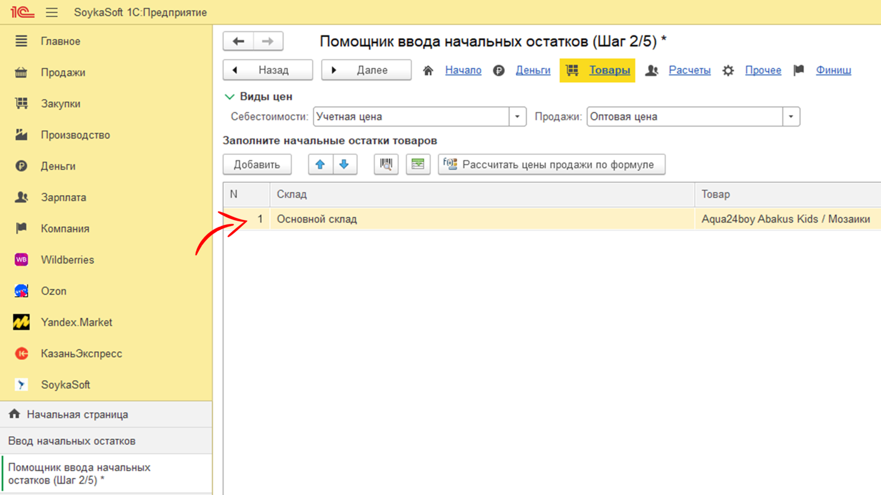Open the Главное section

[60, 41]
